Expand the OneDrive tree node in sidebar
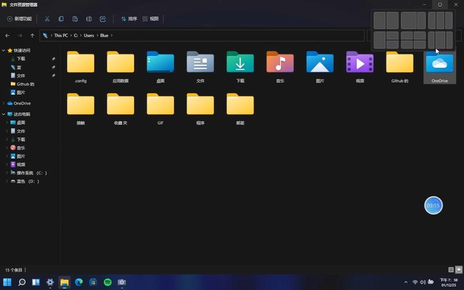Viewport: 464px width, 290px height. [x=4, y=103]
